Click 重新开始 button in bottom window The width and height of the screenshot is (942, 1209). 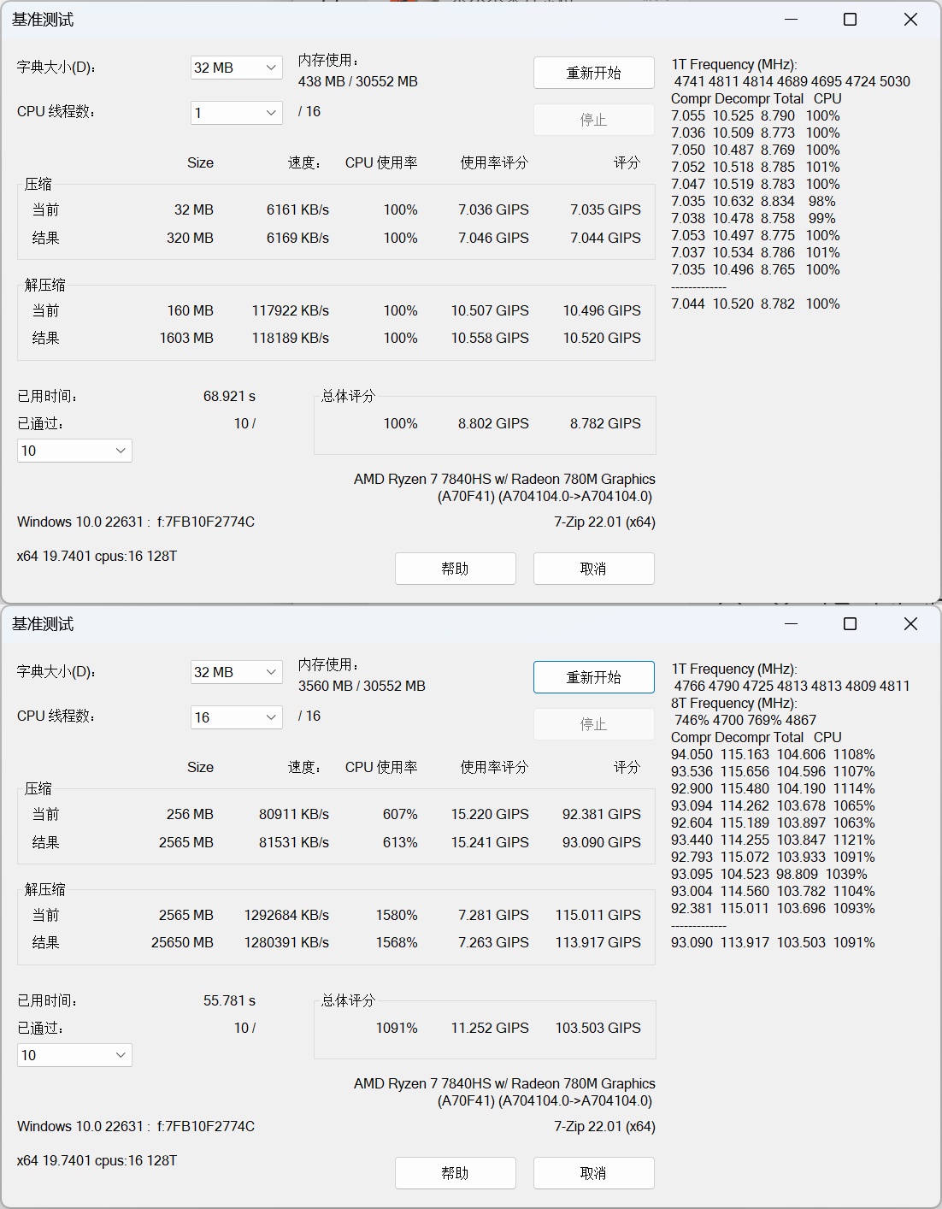click(594, 677)
